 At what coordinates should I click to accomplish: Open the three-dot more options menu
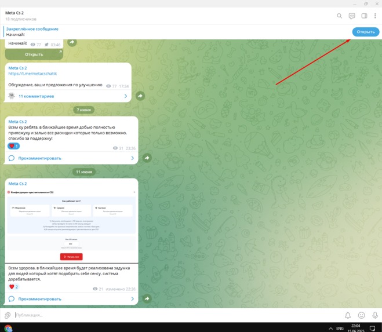pyautogui.click(x=375, y=16)
